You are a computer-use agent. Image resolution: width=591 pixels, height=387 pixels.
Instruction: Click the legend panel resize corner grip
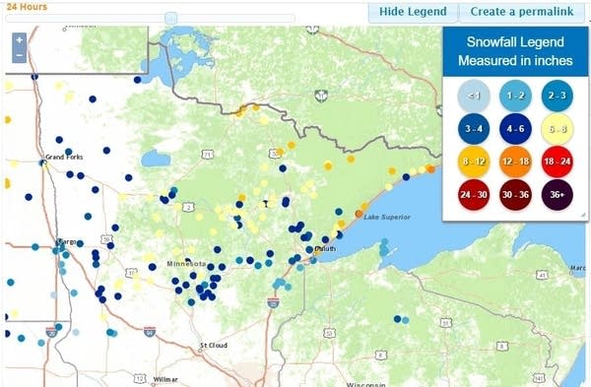point(583,215)
